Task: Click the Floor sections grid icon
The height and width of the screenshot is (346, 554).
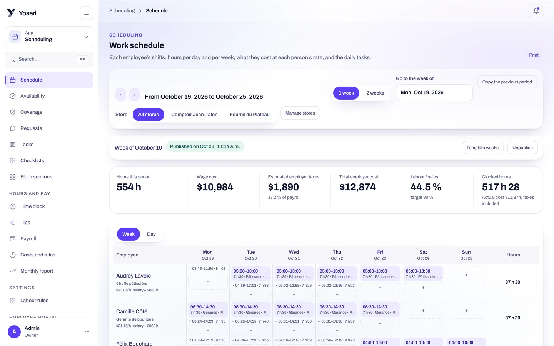Action: tap(13, 177)
